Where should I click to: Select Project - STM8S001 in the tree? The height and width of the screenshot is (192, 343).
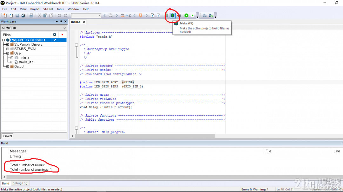click(28, 40)
